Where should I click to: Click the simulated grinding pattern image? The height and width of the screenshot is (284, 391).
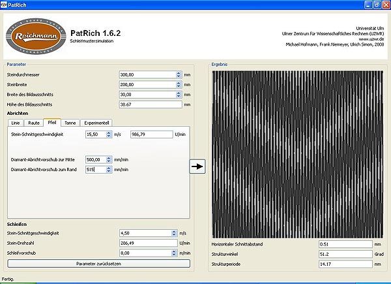[298, 153]
